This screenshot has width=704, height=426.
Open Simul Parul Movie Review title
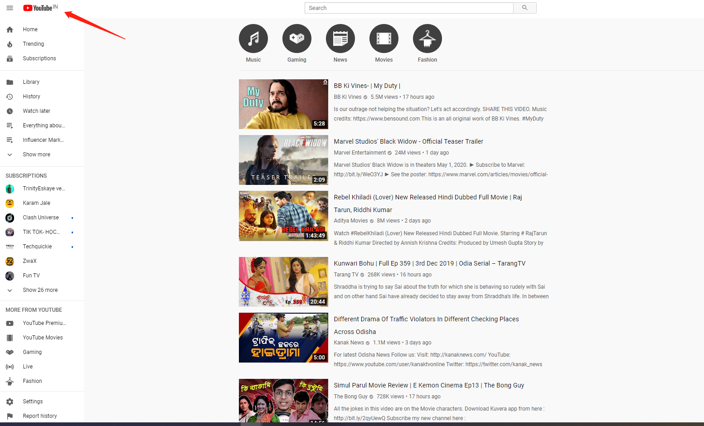point(429,385)
